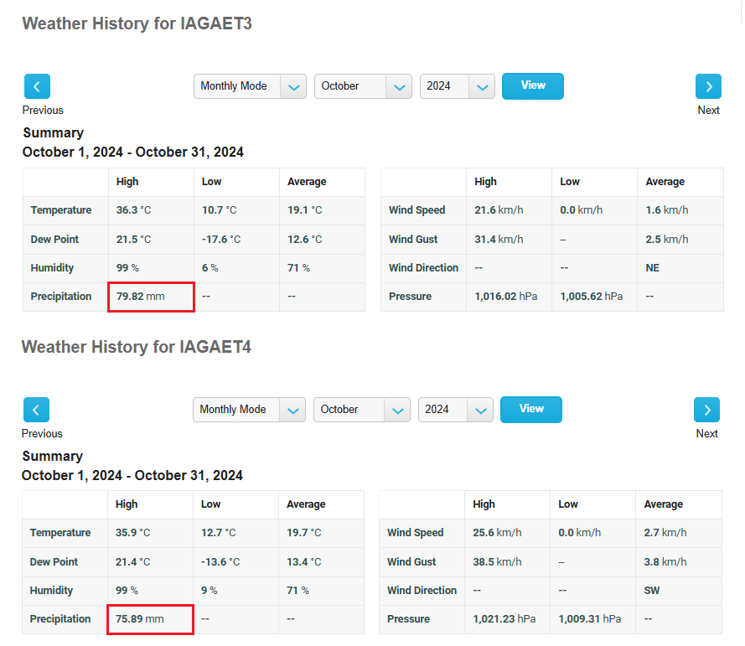Click IAGAET3 wind direction average NE

[652, 268]
